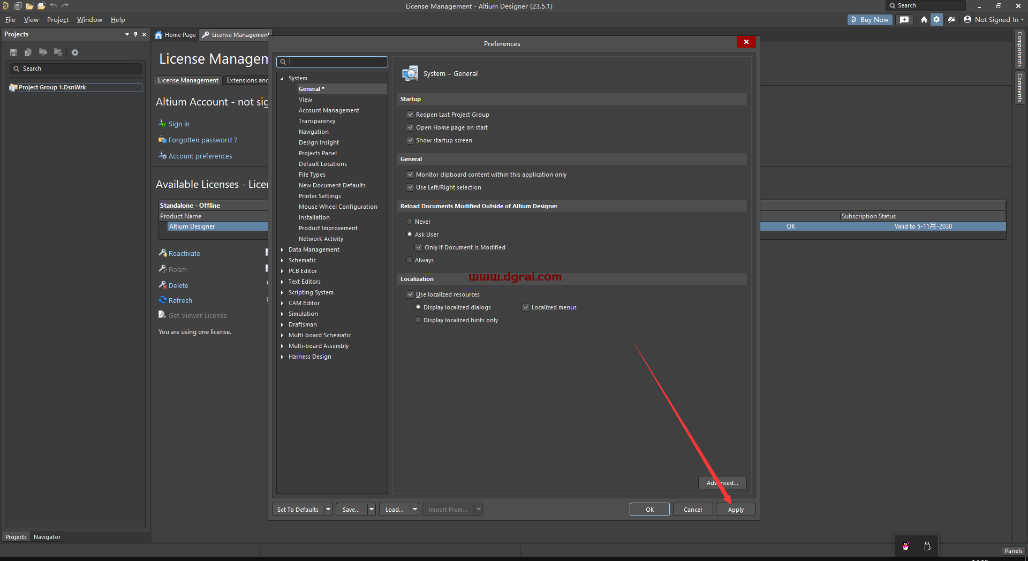This screenshot has width=1028, height=561.
Task: Select the Never reload radio option
Action: tap(410, 222)
